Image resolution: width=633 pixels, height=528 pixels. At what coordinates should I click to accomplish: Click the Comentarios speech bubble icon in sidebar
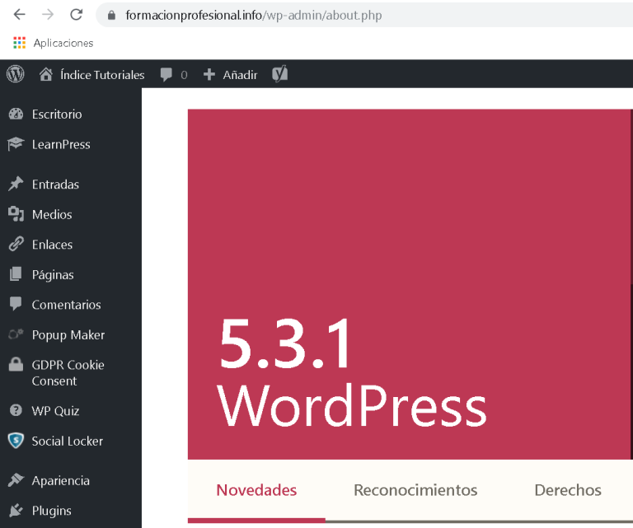16,304
